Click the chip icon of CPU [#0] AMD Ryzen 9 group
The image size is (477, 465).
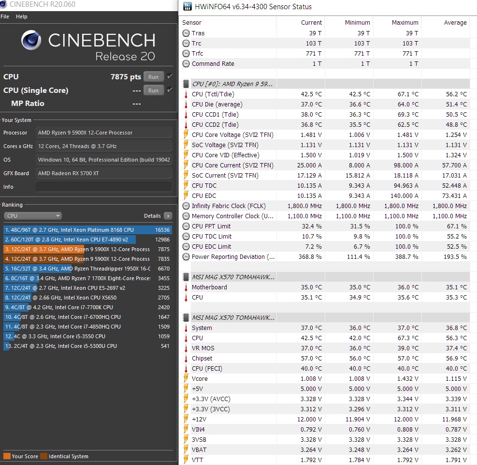pos(186,84)
